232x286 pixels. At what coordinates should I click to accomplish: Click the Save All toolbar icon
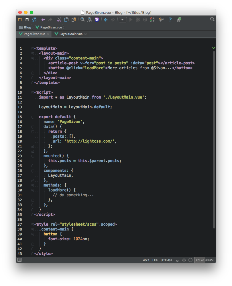pos(27,20)
